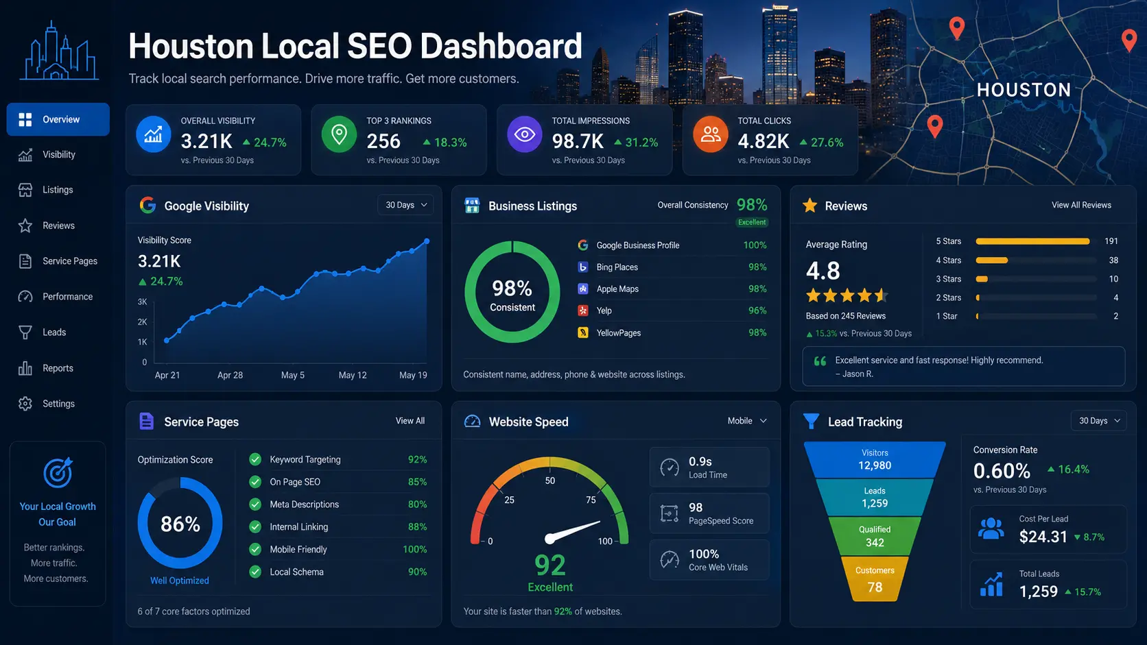Click the Leads 1,259 funnel segment
Viewport: 1147px width, 645px height.
pyautogui.click(x=875, y=498)
